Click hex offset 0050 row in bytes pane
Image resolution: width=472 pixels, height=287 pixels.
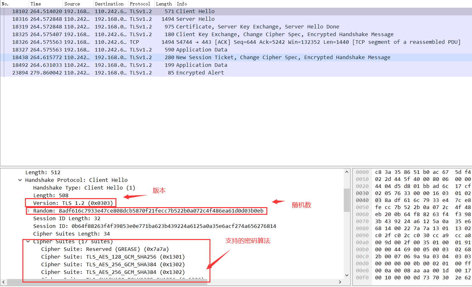[362, 207]
